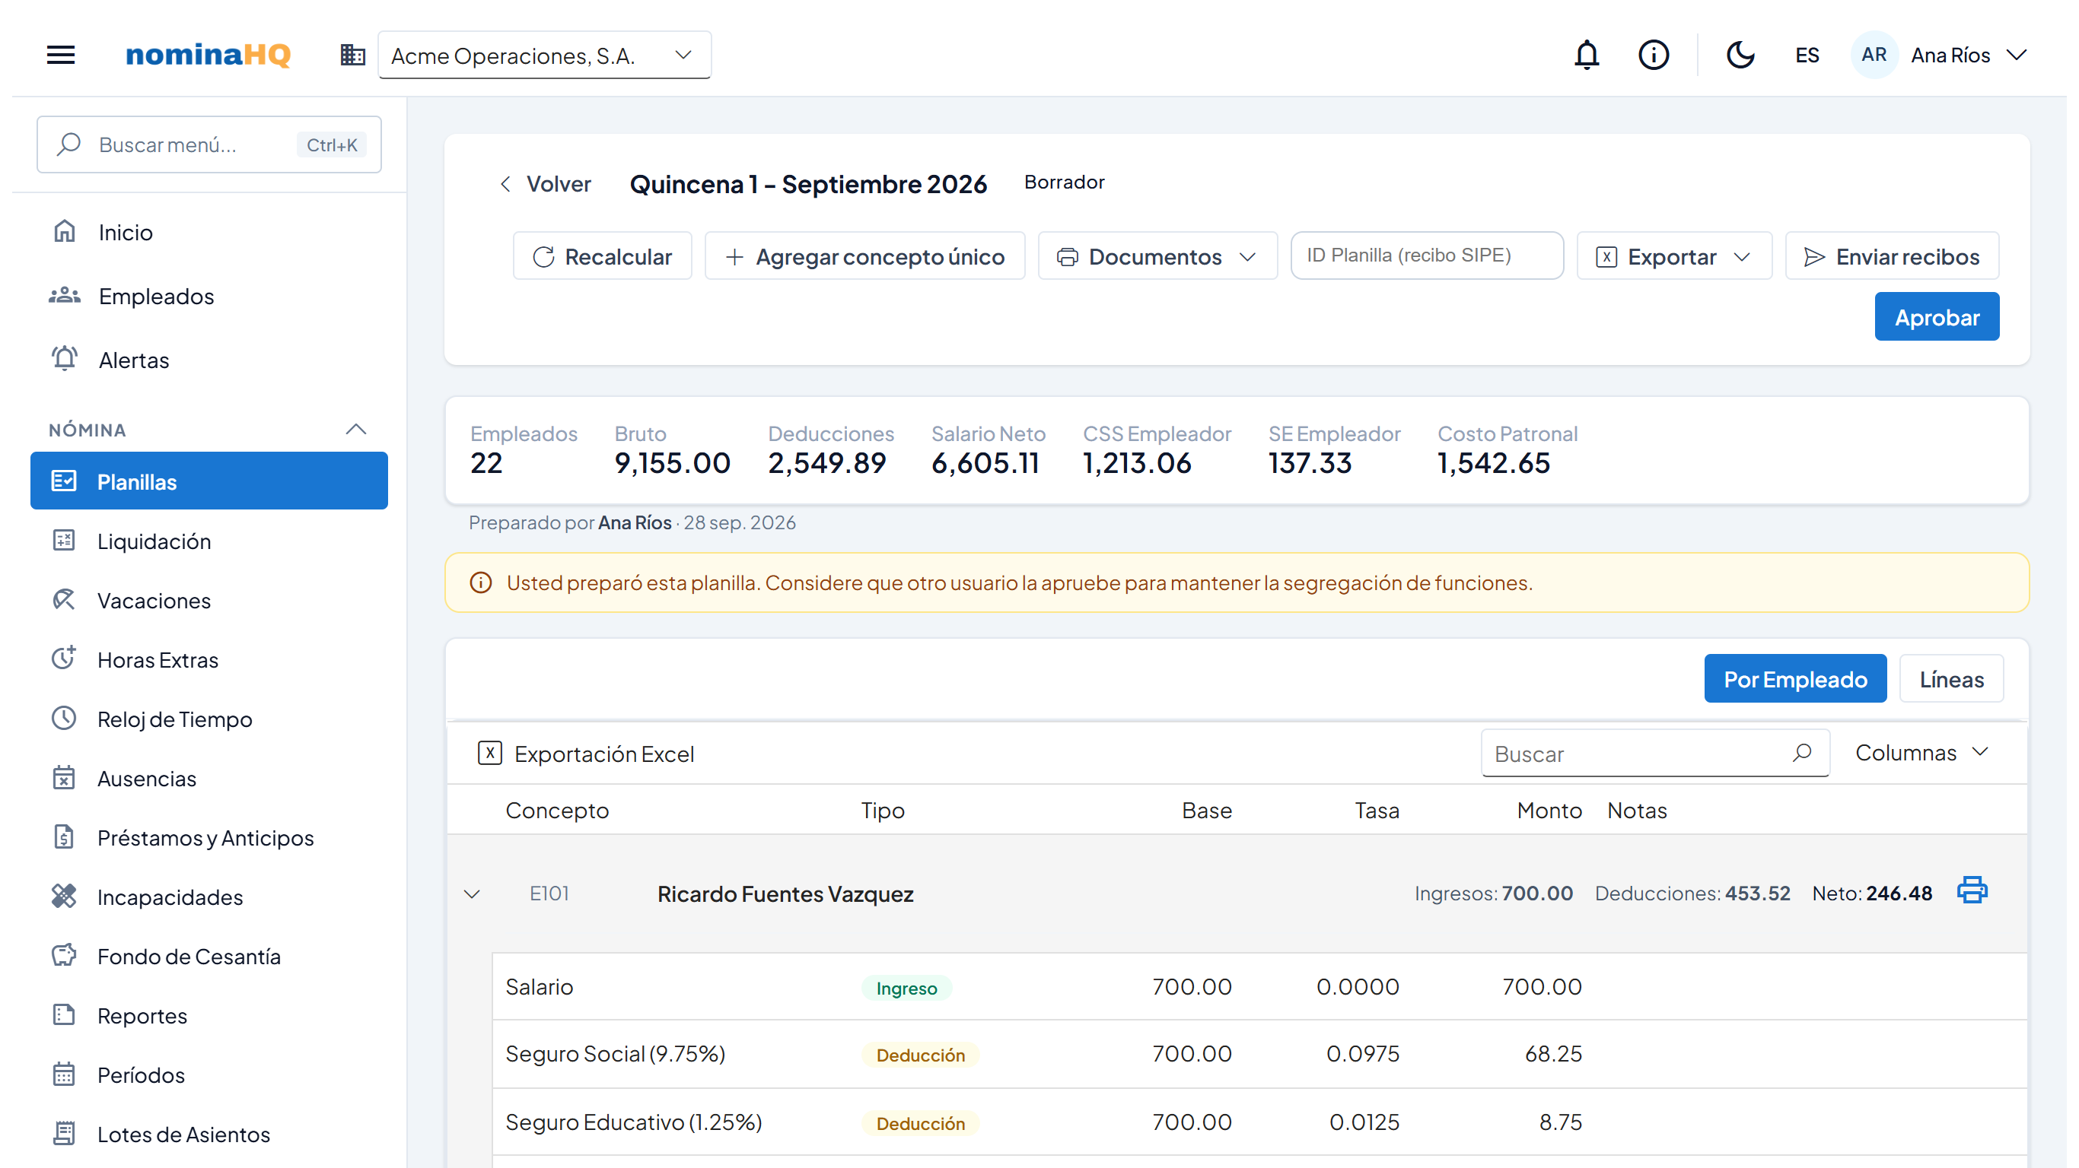Viewport: 2079px width, 1168px height.
Task: Open the notifications bell
Action: pos(1587,55)
